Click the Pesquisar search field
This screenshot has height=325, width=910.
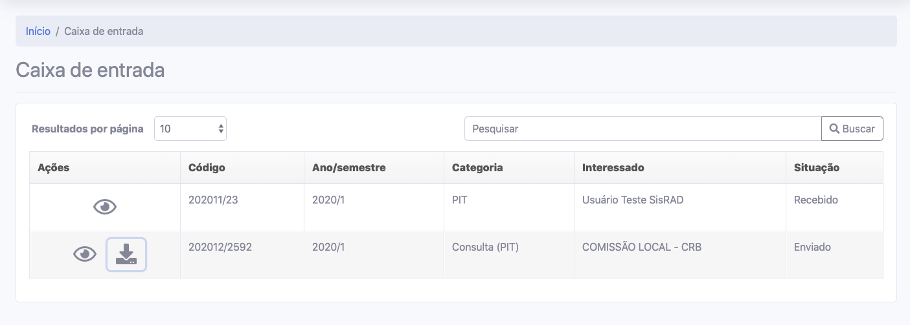pos(642,129)
